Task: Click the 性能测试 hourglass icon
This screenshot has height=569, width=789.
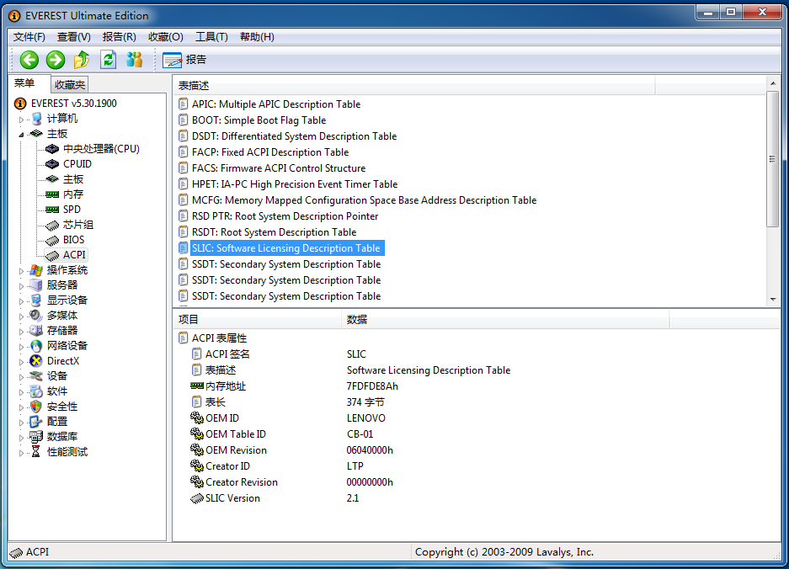Action: point(35,451)
